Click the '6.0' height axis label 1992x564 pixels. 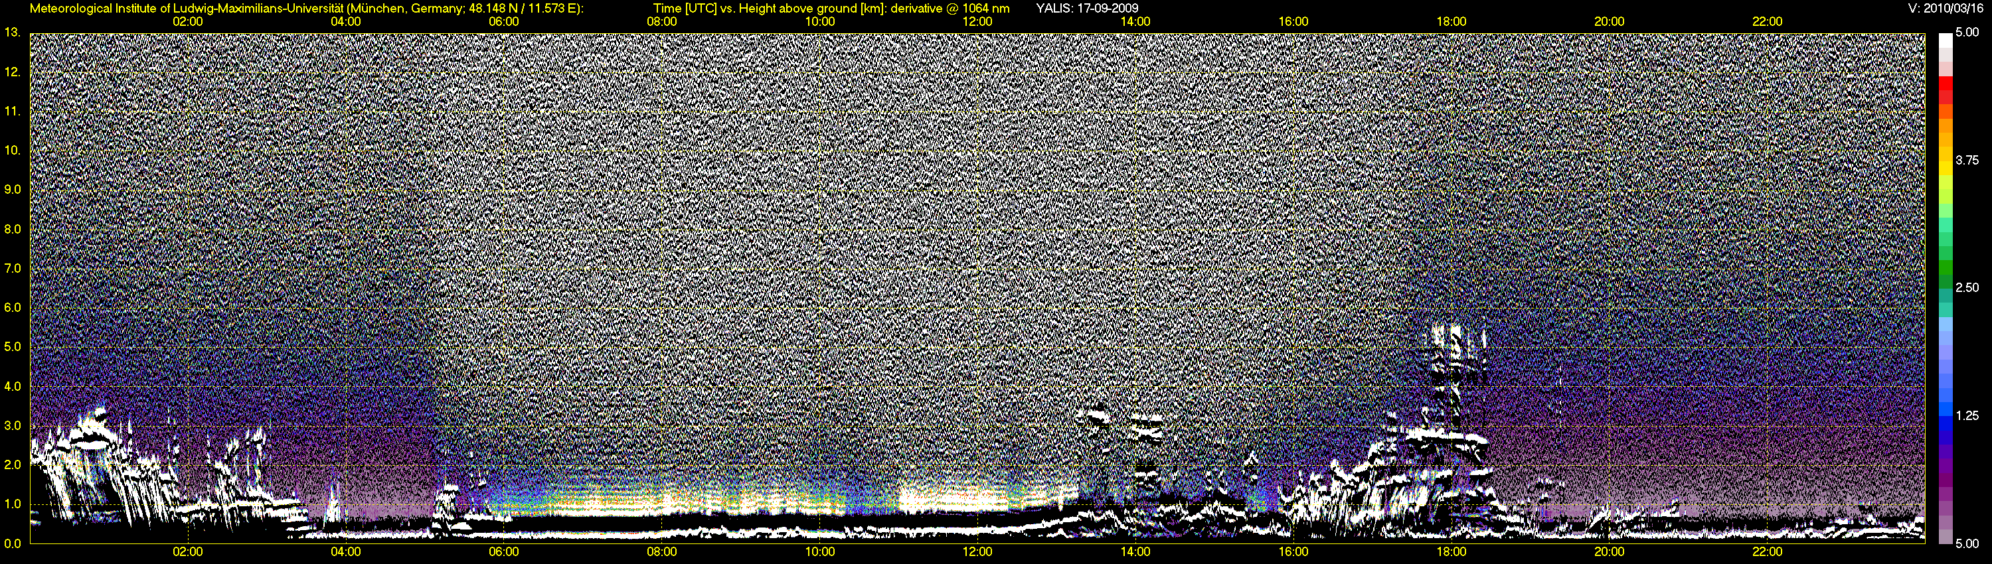[13, 307]
